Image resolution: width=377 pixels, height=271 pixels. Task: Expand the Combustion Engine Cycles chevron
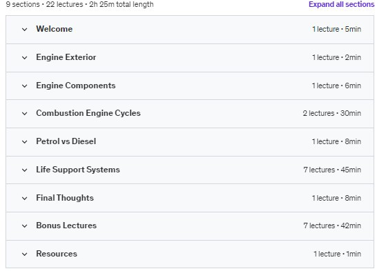[25, 114]
